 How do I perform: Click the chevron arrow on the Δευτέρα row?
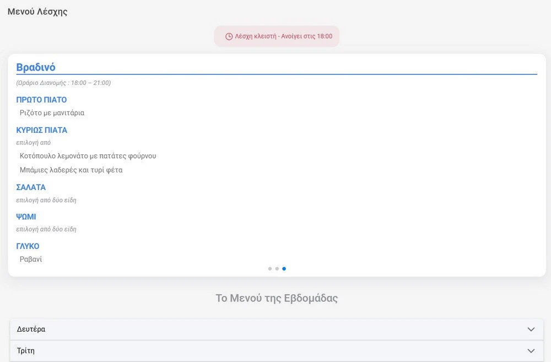click(x=531, y=329)
